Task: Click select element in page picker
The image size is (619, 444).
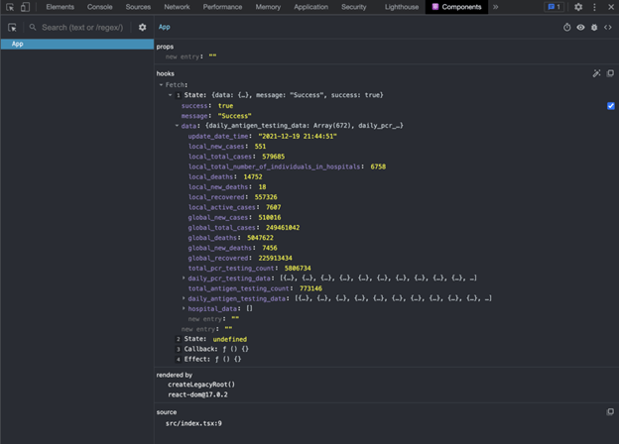Action: [x=12, y=28]
